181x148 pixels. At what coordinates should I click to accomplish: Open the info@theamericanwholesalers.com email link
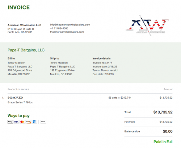(x=70, y=25)
